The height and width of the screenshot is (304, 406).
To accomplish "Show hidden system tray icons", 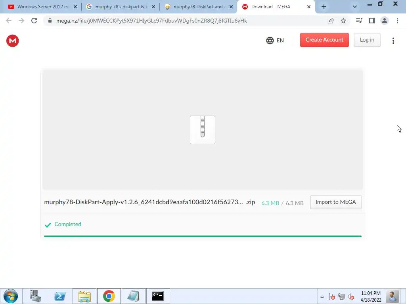I will pos(322,296).
